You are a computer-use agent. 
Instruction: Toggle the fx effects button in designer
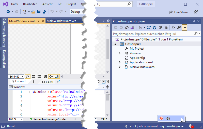click(x=27, y=76)
